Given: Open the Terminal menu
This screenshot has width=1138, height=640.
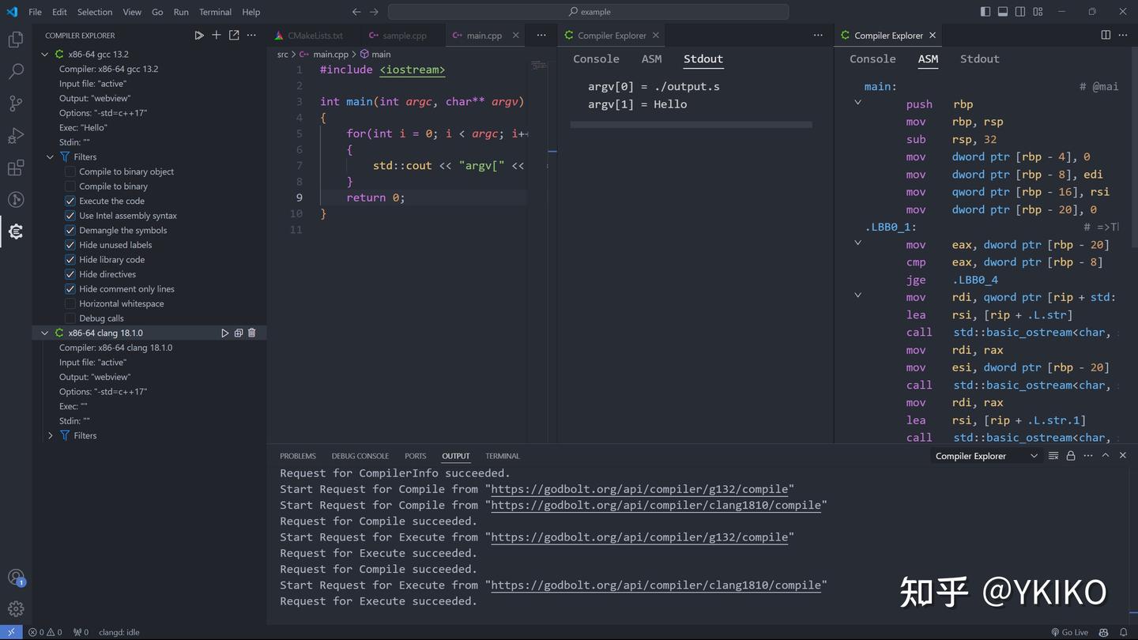Looking at the screenshot, I should pyautogui.click(x=215, y=12).
